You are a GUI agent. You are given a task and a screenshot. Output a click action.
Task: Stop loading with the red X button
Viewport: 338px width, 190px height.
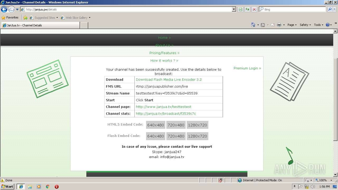coord(254,9)
